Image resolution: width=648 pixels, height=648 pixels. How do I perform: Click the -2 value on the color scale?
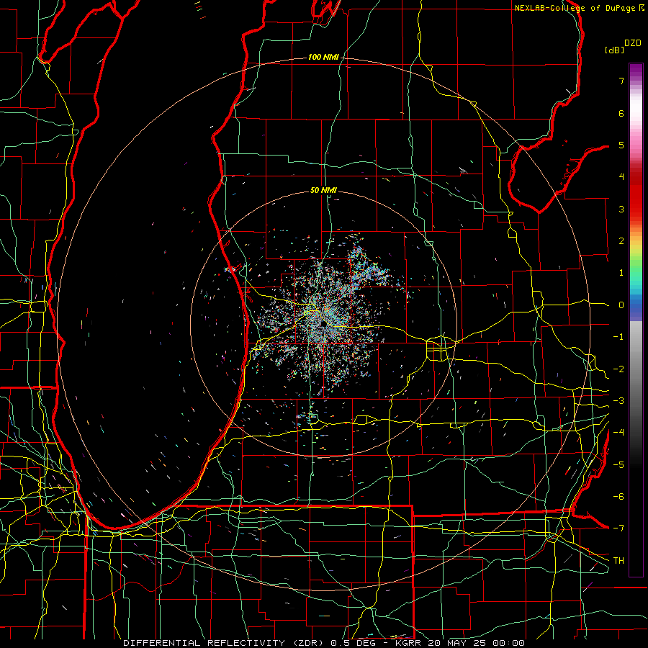pos(618,369)
